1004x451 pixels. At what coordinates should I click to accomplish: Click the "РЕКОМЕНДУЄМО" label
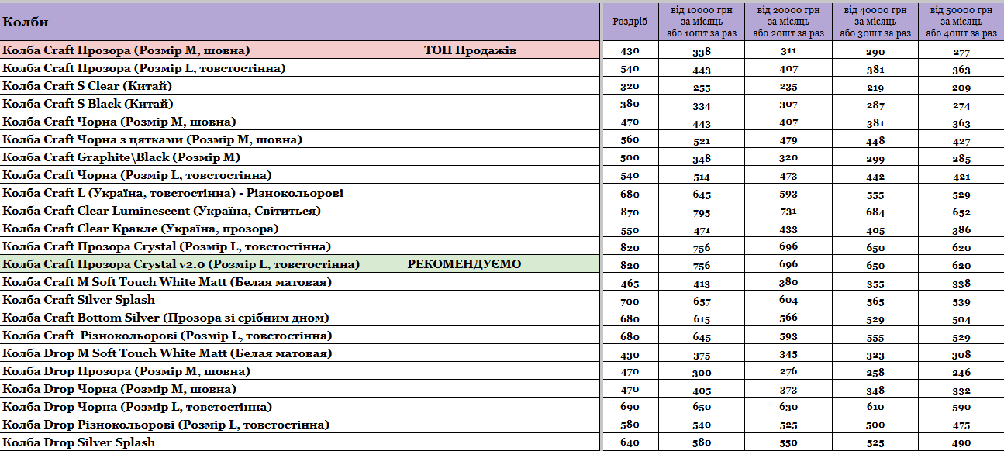[x=464, y=264]
